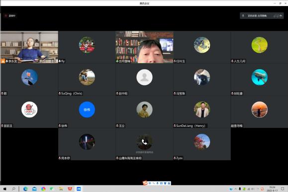This screenshot has width=288, height=192.
Task: Show hidden system tray icons chevron
Action: point(235,189)
